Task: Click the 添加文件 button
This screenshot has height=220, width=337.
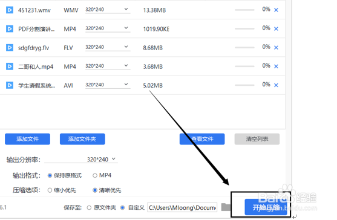Action: pos(27,139)
